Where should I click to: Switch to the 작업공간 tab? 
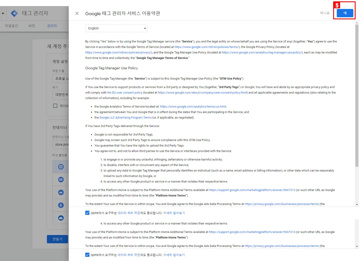pyautogui.click(x=11, y=26)
